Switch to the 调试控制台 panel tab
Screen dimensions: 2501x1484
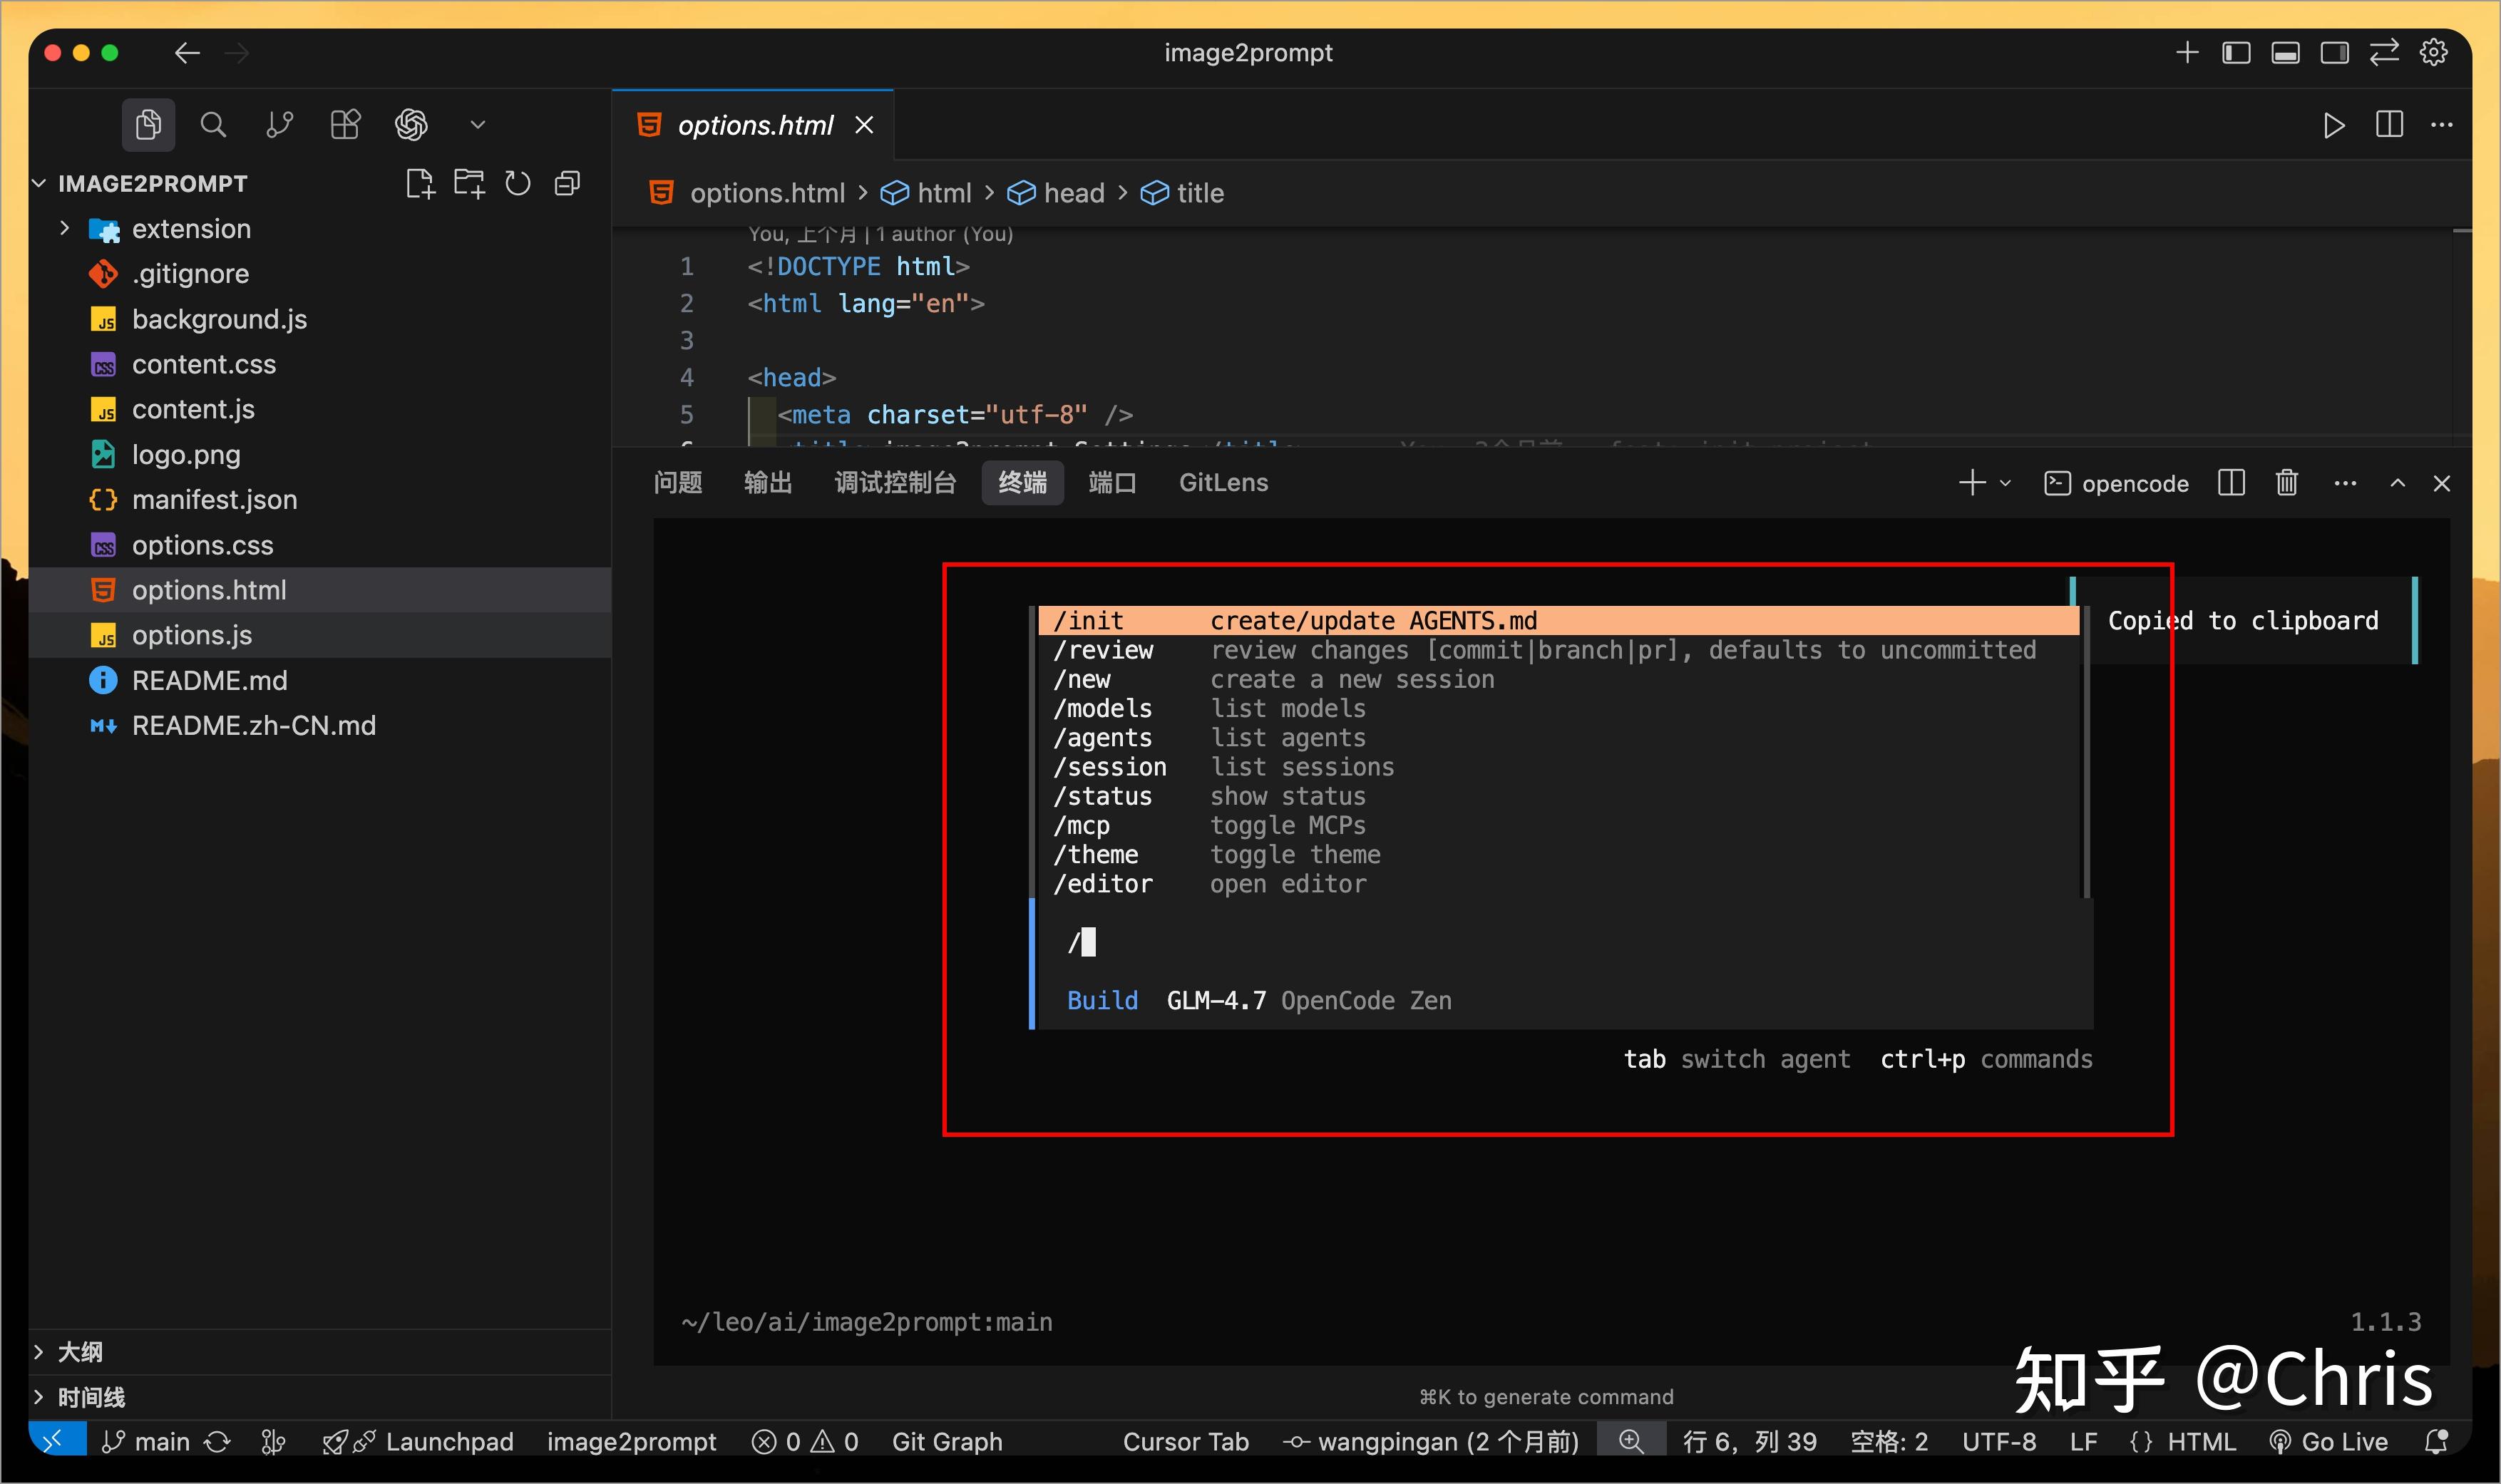896,483
